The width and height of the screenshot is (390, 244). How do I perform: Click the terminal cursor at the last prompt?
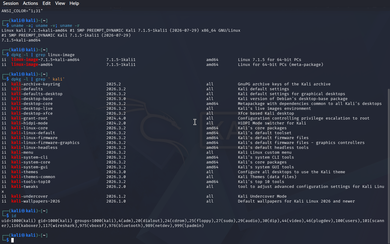click(12, 240)
